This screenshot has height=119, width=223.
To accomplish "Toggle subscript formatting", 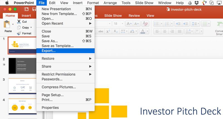I will point(116,31).
